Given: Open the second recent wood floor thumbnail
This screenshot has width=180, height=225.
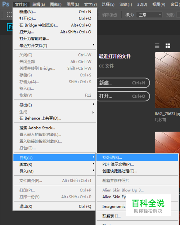Looking at the screenshot, I should (x=167, y=142).
